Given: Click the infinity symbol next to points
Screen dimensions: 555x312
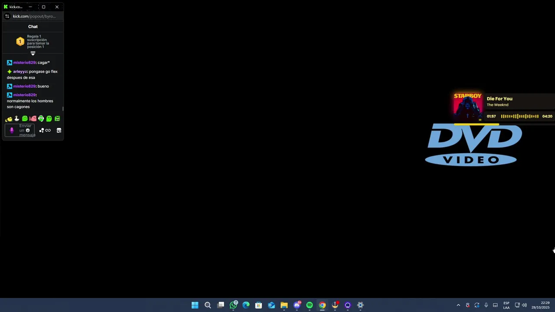Looking at the screenshot, I should 48,130.
